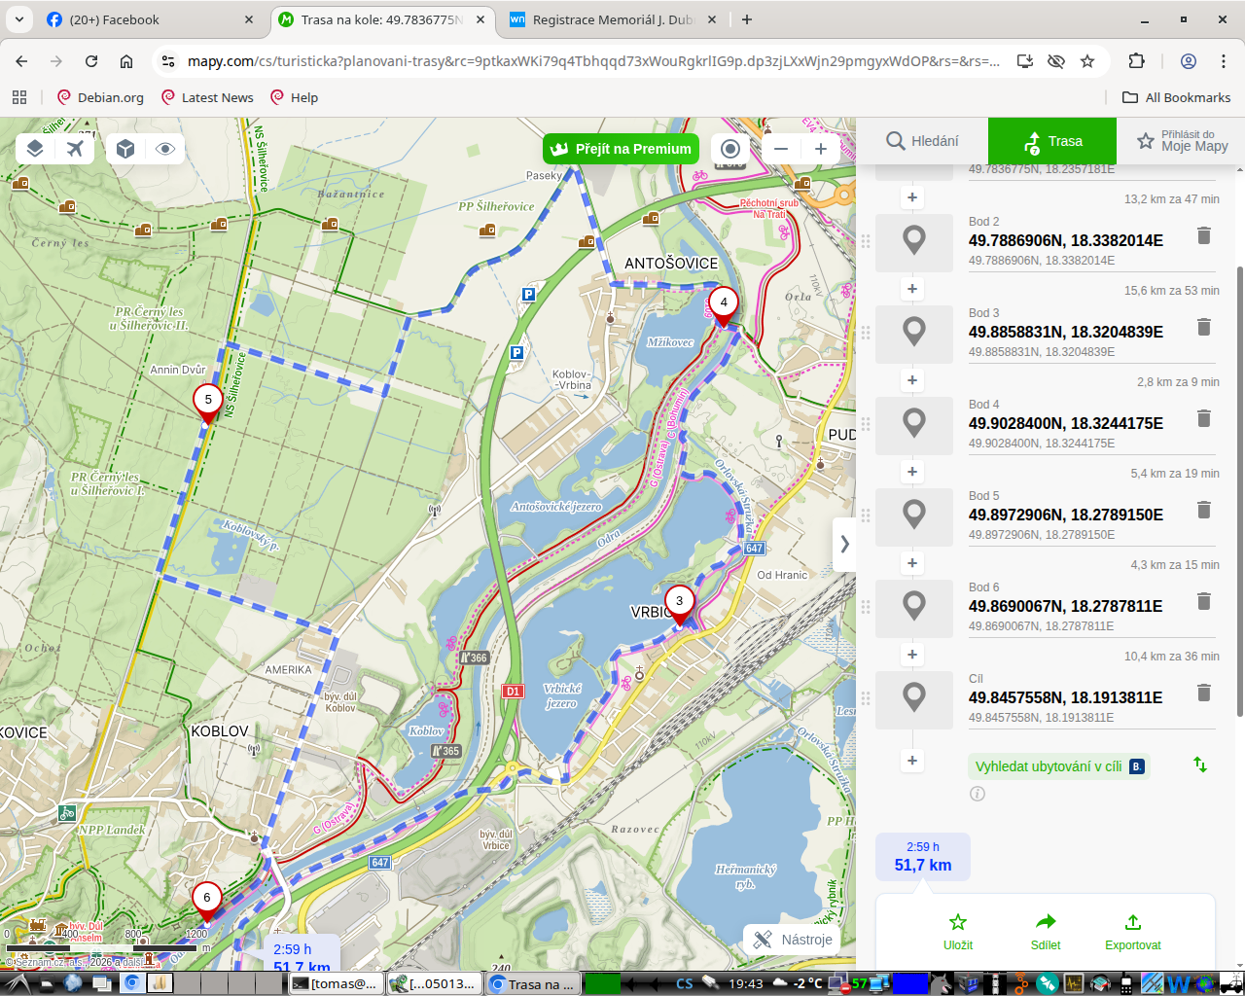Zoom out the map with minus
Viewport: 1245px width, 996px height.
click(x=781, y=149)
